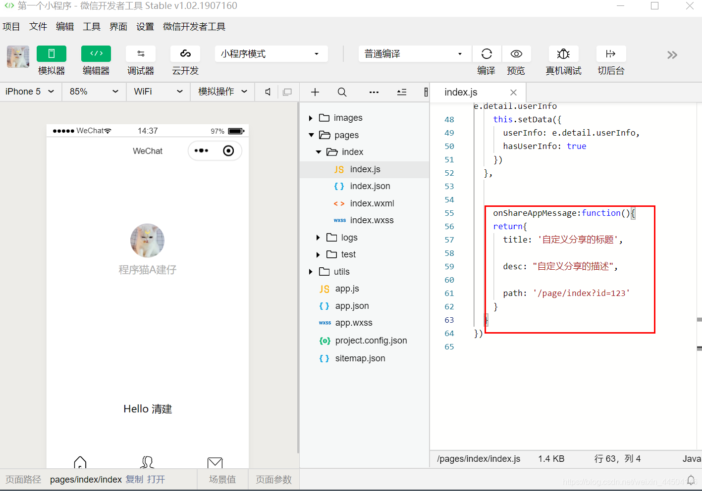Click the /pages/index/index.js path in status bar
This screenshot has width=702, height=491.
click(x=479, y=459)
